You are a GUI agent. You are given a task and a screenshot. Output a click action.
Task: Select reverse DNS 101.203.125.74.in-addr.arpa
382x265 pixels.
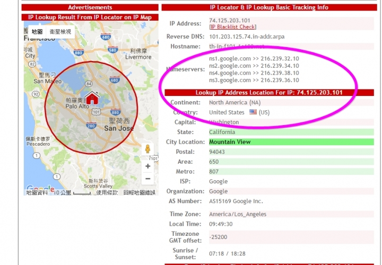coord(247,37)
